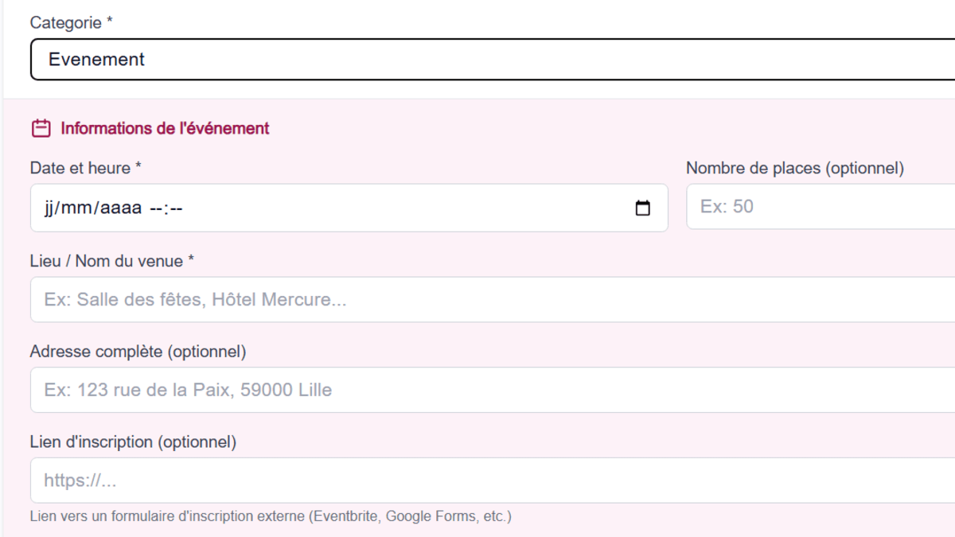Click the "Informations de l'événement" section heading

tap(165, 128)
